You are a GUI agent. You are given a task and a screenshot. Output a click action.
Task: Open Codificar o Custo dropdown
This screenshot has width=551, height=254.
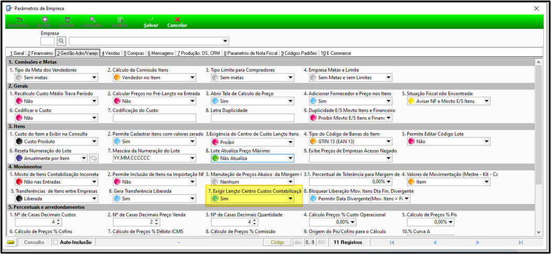[x=94, y=118]
